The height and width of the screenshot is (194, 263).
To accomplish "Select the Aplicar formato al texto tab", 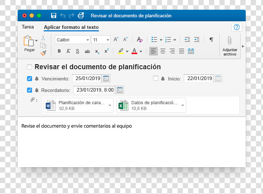I will click(x=71, y=27).
